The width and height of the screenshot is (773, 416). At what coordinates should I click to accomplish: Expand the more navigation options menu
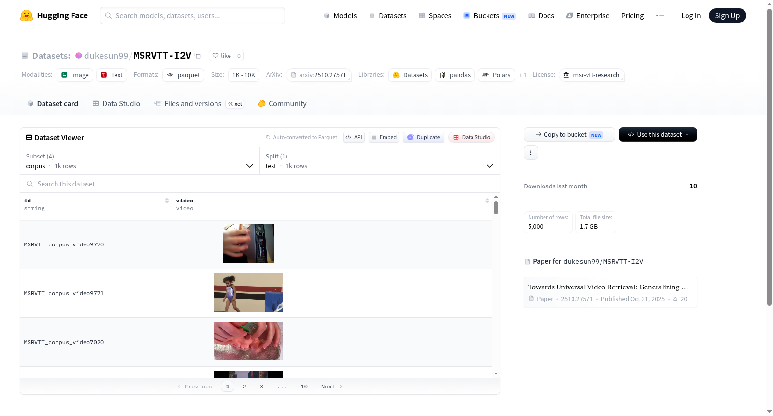(659, 15)
